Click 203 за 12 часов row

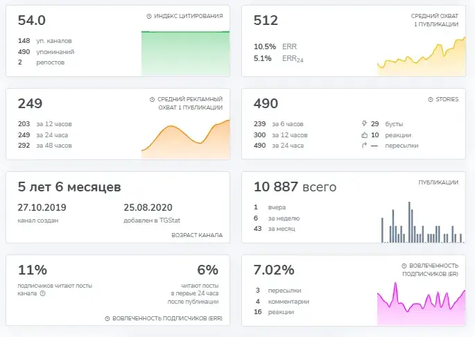point(45,124)
